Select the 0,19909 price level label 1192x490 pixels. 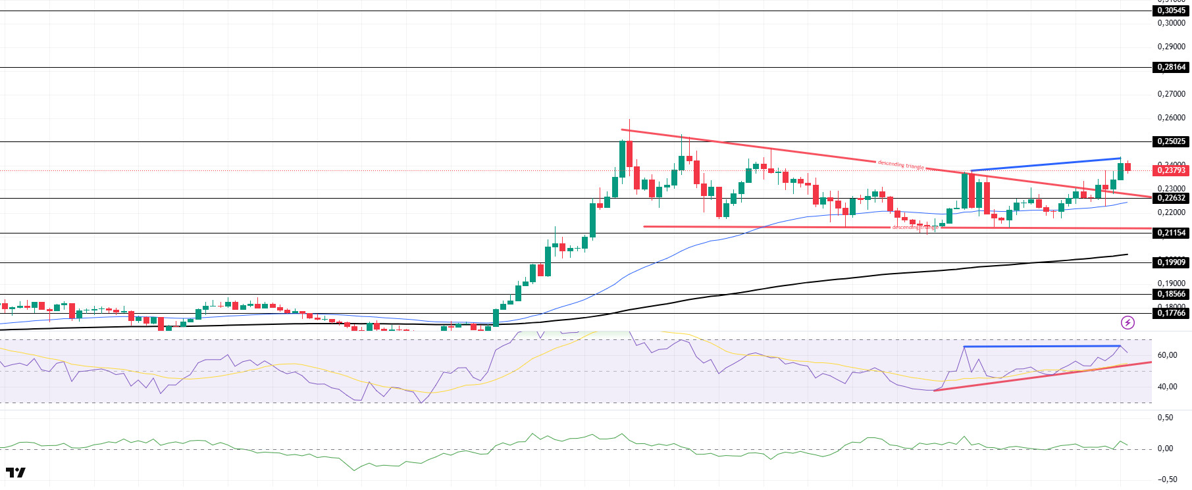click(x=1172, y=262)
